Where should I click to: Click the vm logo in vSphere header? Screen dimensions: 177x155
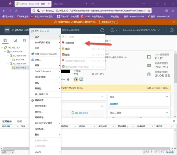pos(7,30)
